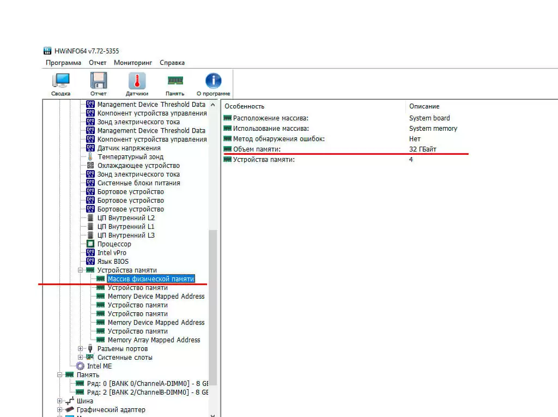Click the Описание column header
Screen dimensions: 558x417
click(424, 106)
